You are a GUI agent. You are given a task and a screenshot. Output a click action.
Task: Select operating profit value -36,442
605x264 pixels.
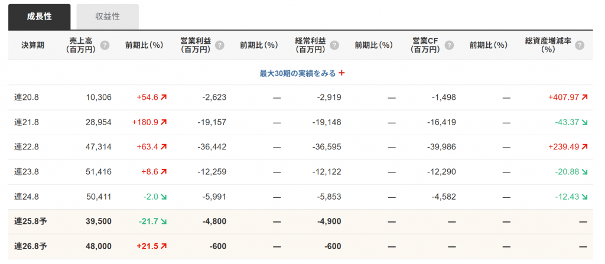(x=212, y=147)
